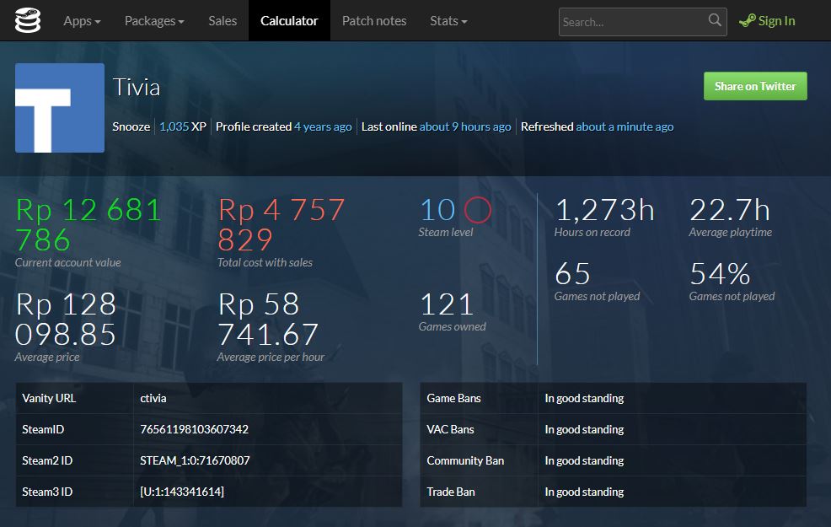Open the SteamDB logo home icon
Viewport: 831px width, 527px height.
tap(28, 21)
